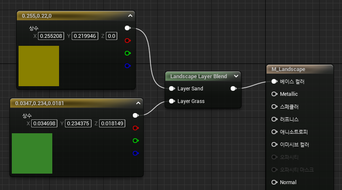This screenshot has height=190, width=342.
Task: Click the 상수 label in the yellow node
Action: (34, 28)
